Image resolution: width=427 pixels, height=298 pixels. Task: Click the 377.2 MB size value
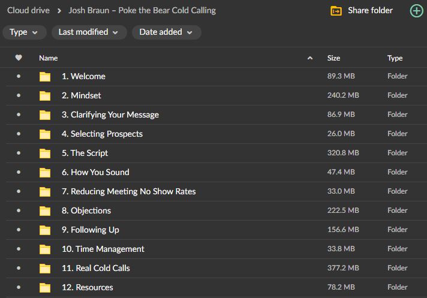pyautogui.click(x=343, y=268)
